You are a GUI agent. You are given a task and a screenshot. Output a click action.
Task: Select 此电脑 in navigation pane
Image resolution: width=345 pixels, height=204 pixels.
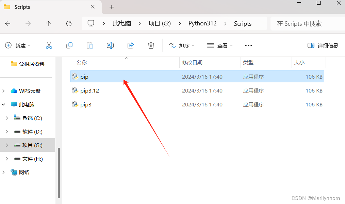click(27, 104)
